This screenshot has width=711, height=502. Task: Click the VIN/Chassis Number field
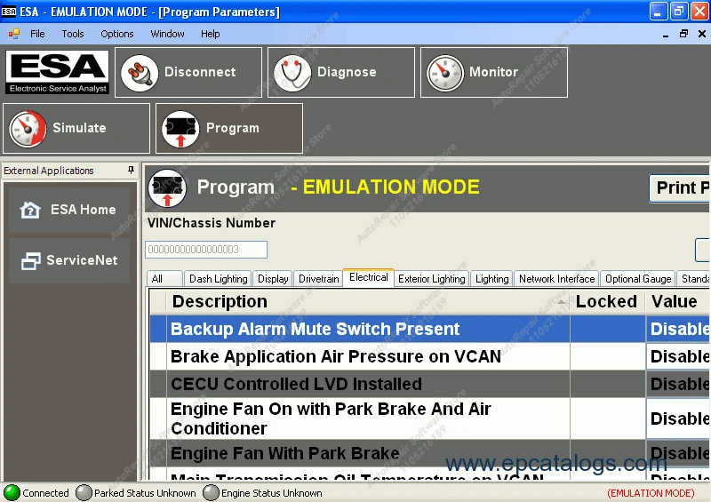point(206,250)
